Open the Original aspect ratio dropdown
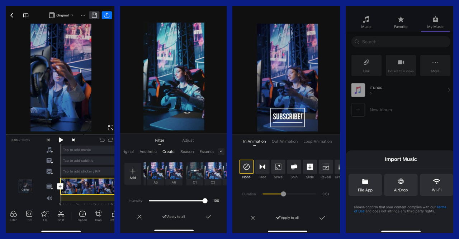 tap(61, 15)
